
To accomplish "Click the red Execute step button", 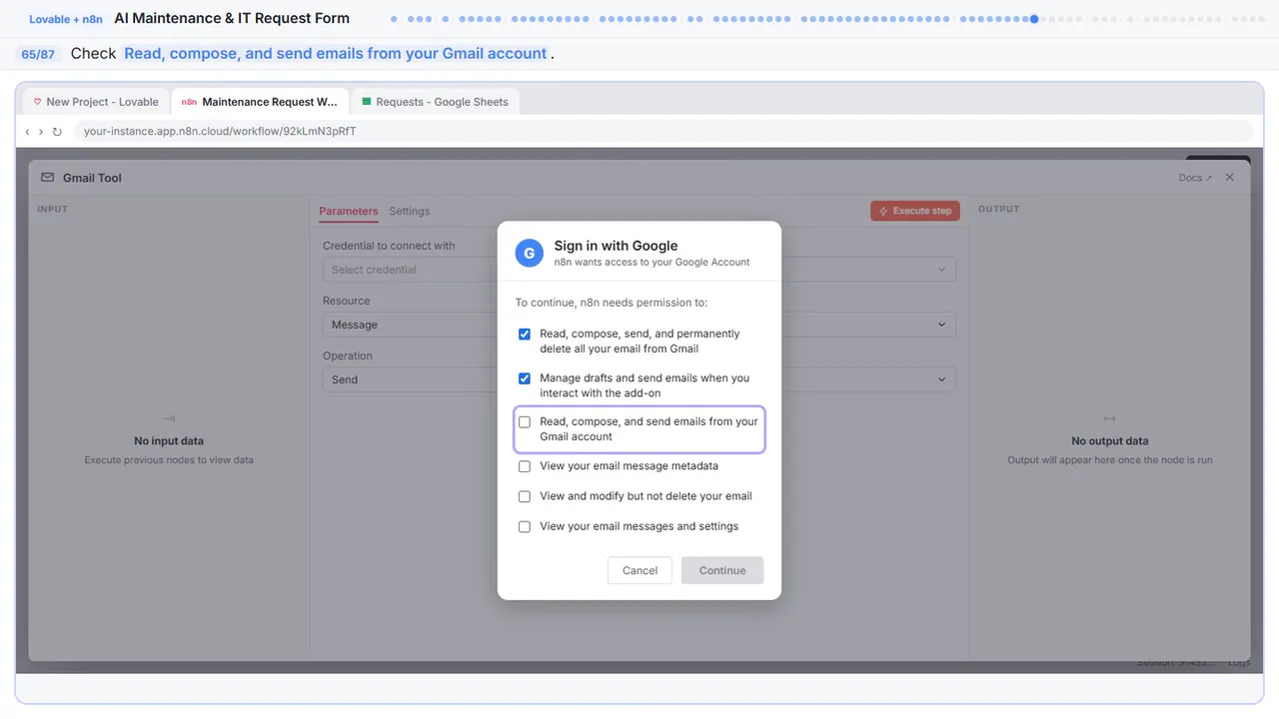I will click(915, 211).
